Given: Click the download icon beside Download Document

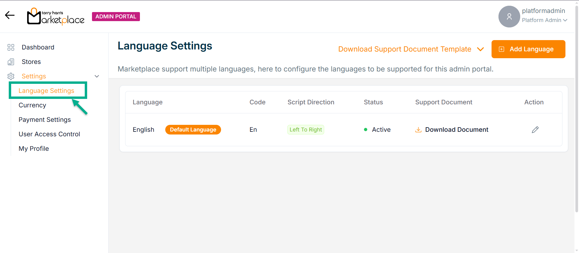Looking at the screenshot, I should point(418,130).
